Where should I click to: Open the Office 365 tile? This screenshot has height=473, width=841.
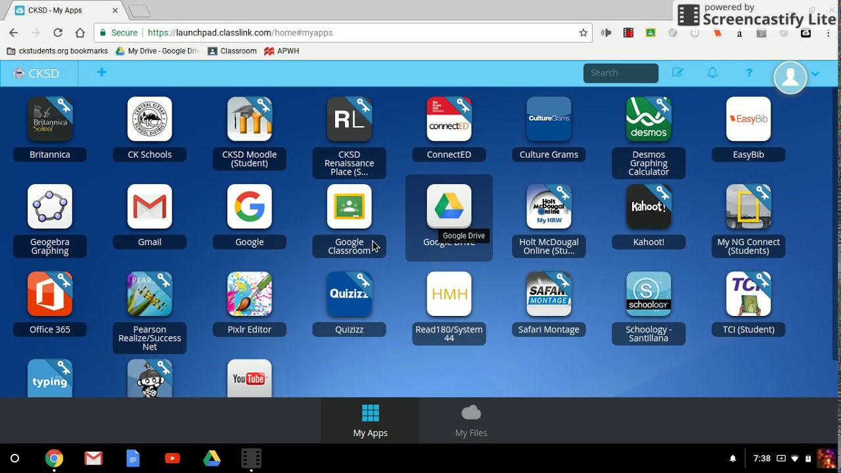[x=49, y=294]
